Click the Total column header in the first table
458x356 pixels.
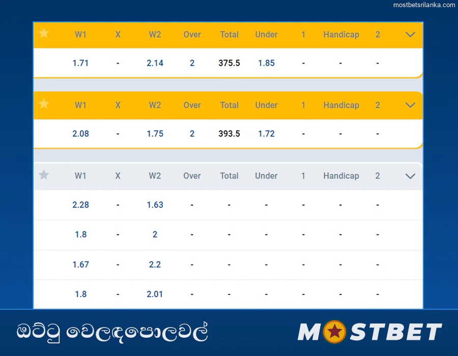pos(229,35)
